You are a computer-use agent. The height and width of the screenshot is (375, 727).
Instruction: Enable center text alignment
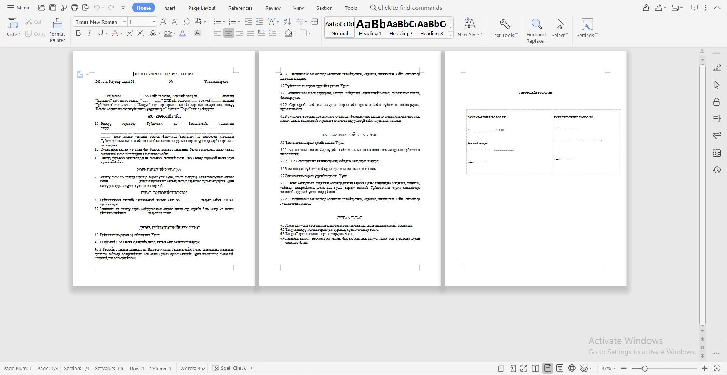tap(228, 33)
